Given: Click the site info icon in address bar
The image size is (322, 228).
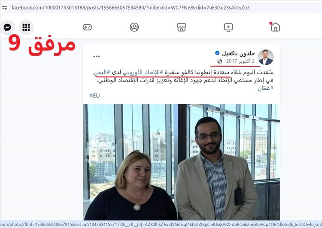Looking at the screenshot, I should pyautogui.click(x=5, y=8).
